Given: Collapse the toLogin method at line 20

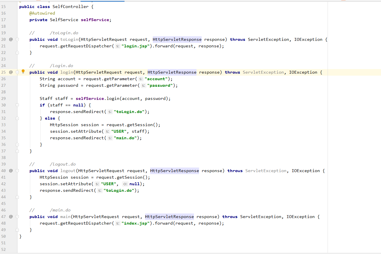Looking at the screenshot, I should (x=17, y=39).
